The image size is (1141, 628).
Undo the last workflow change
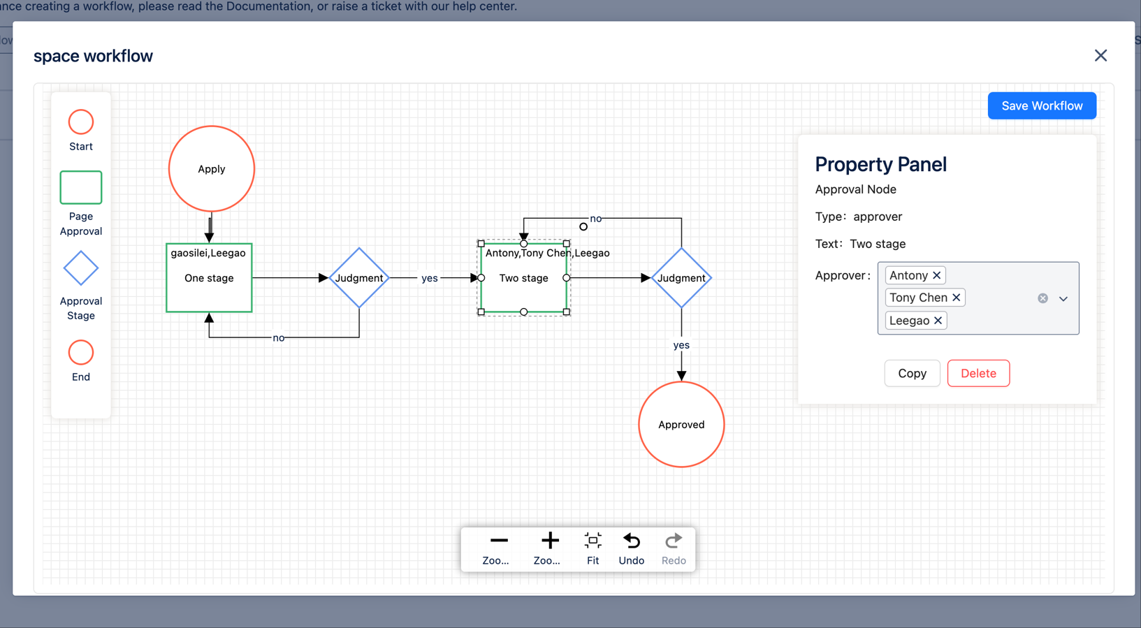[632, 541]
